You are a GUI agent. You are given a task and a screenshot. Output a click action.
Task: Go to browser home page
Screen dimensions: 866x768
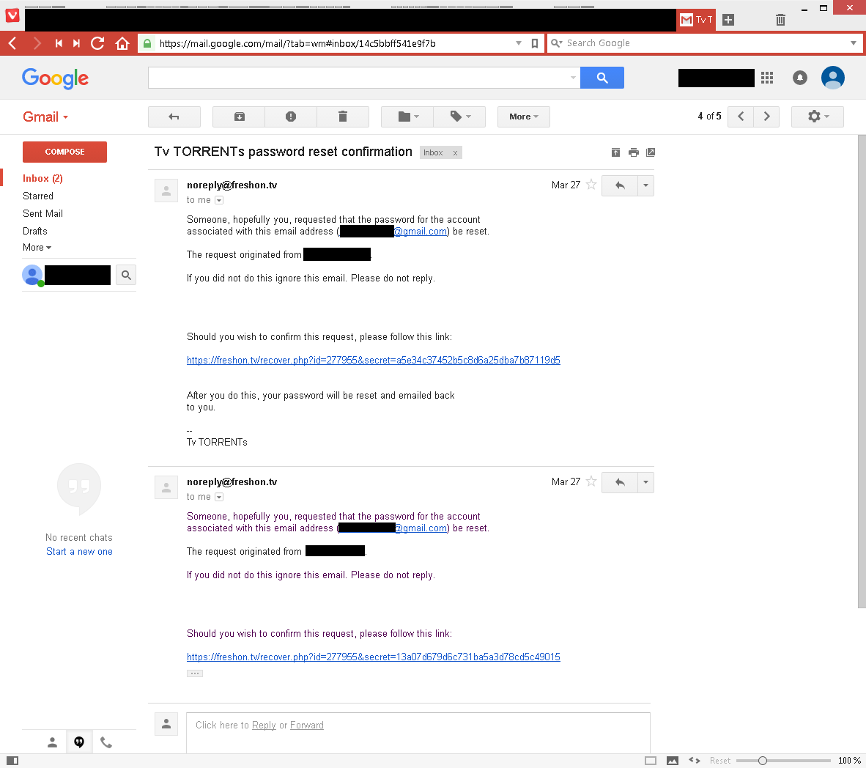pyautogui.click(x=122, y=43)
